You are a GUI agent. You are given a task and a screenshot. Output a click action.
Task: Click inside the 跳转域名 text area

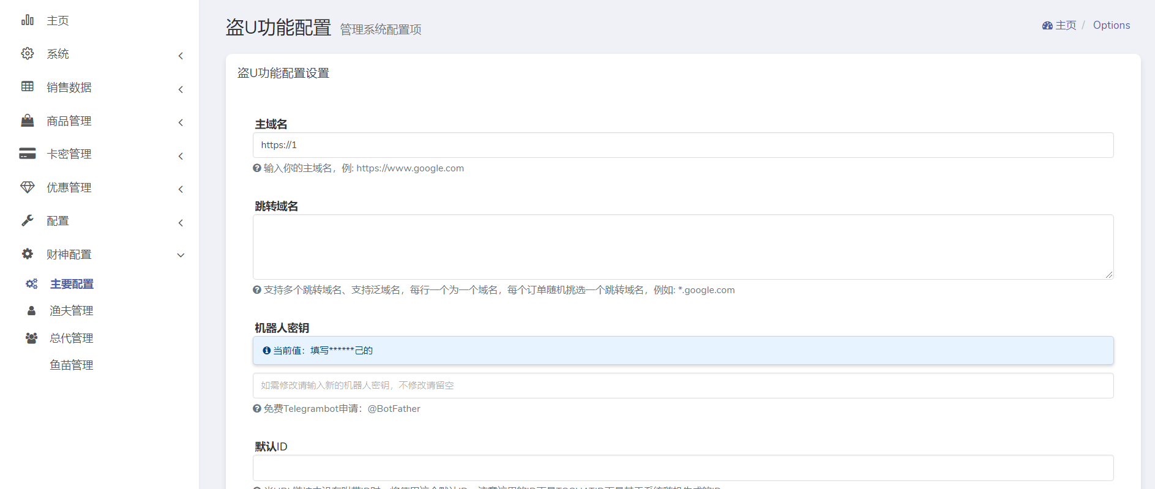tap(682, 247)
